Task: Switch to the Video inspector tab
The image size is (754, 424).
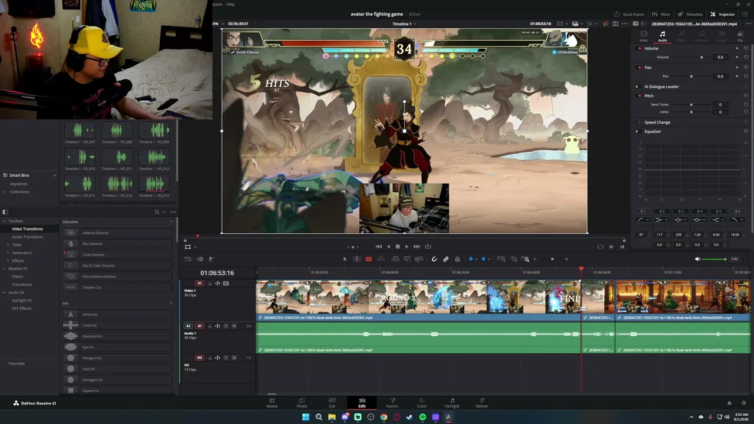Action: point(644,37)
